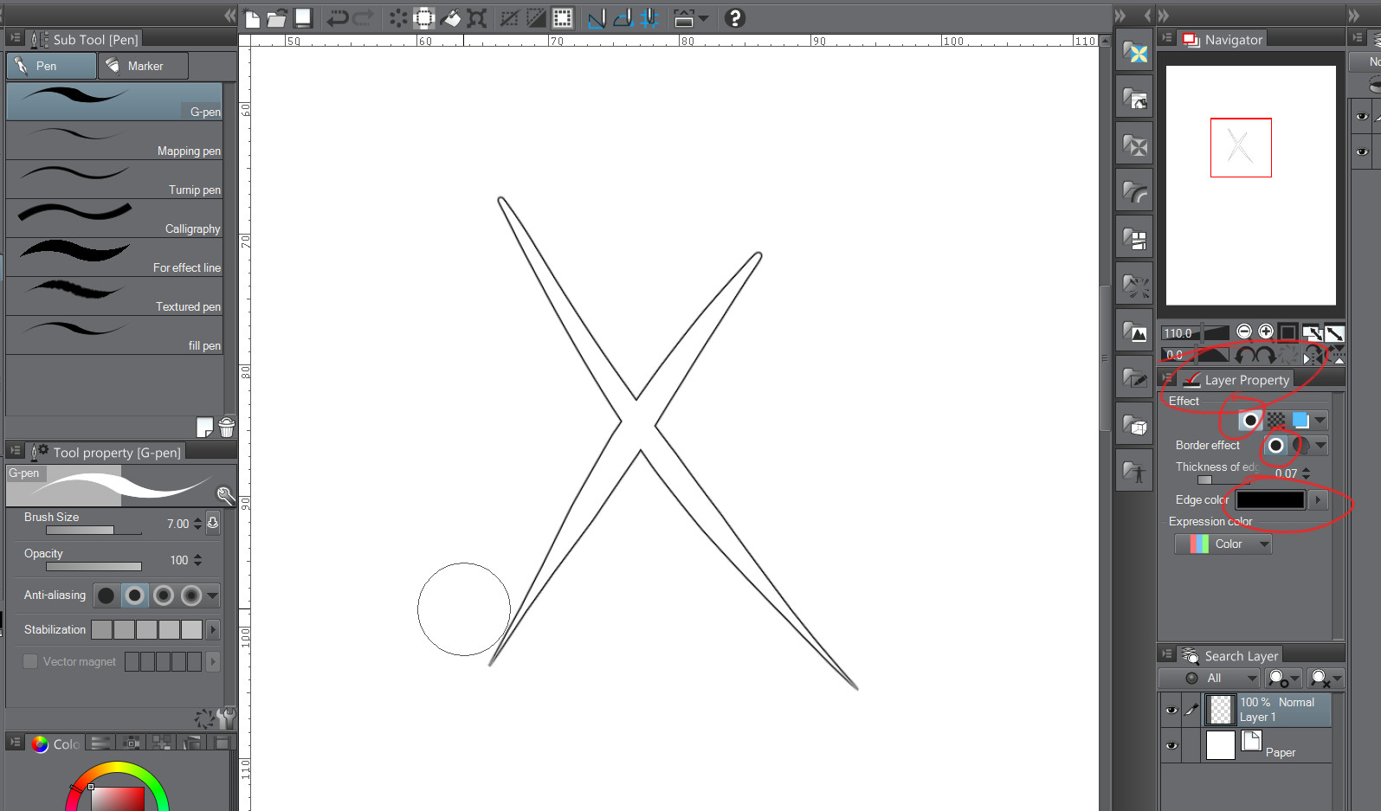Select the Layer Property tab
The width and height of the screenshot is (1381, 811).
click(x=1236, y=380)
